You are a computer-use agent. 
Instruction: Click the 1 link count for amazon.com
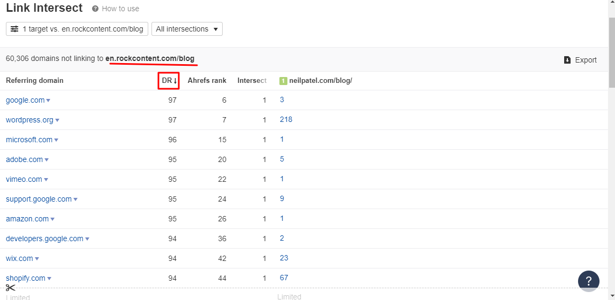282,219
